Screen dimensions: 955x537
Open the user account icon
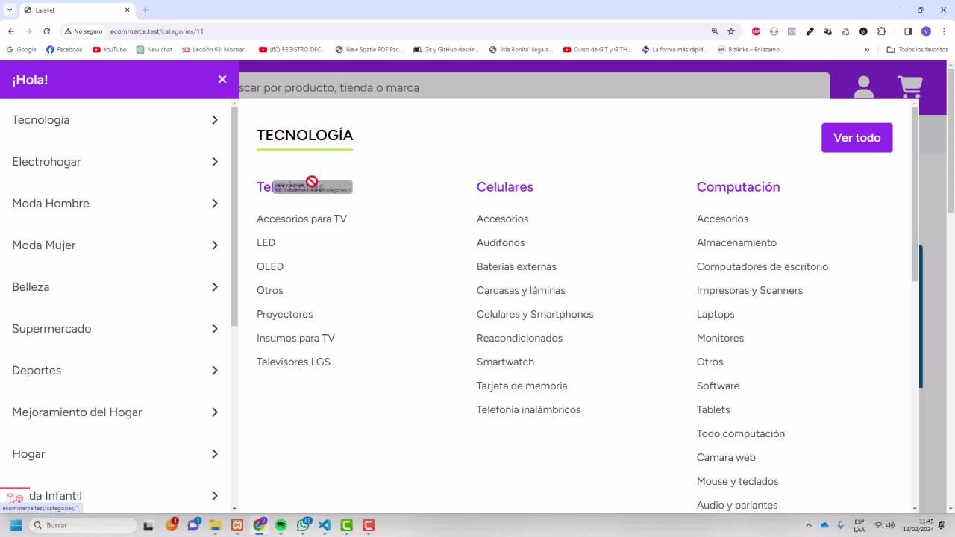click(863, 87)
